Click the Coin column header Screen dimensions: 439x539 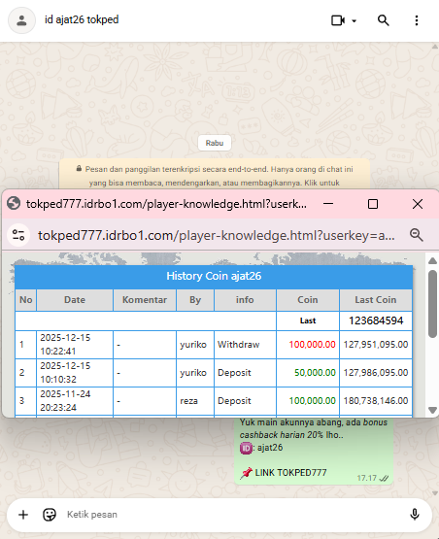(x=307, y=300)
